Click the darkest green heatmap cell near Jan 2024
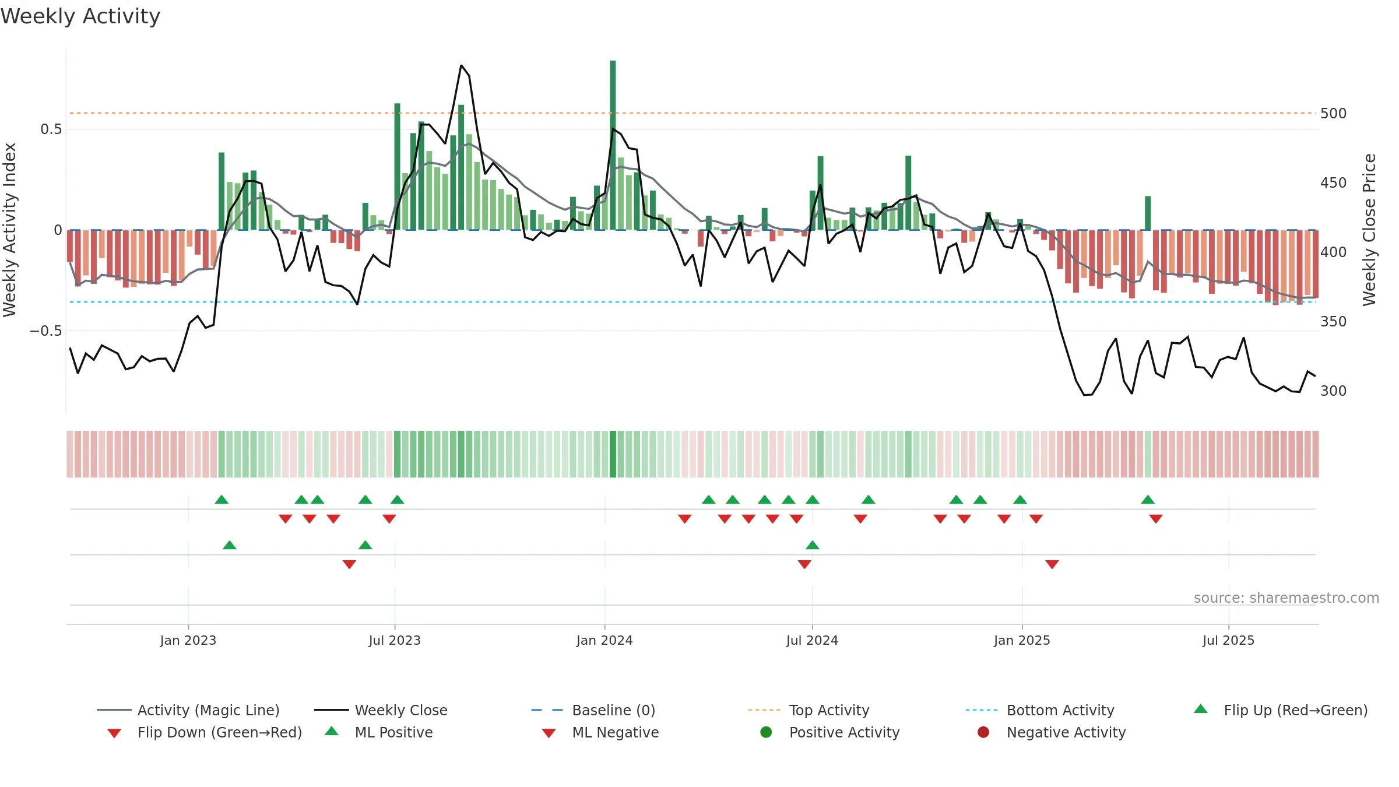 click(613, 454)
